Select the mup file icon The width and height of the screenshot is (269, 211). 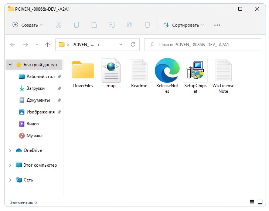[111, 70]
